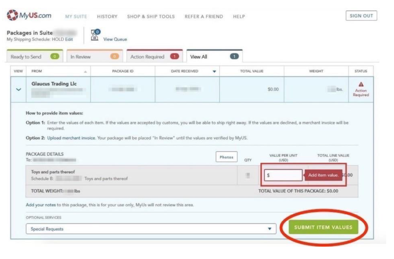Click the Status column header
This screenshot has height=259, width=394.
tap(361, 71)
